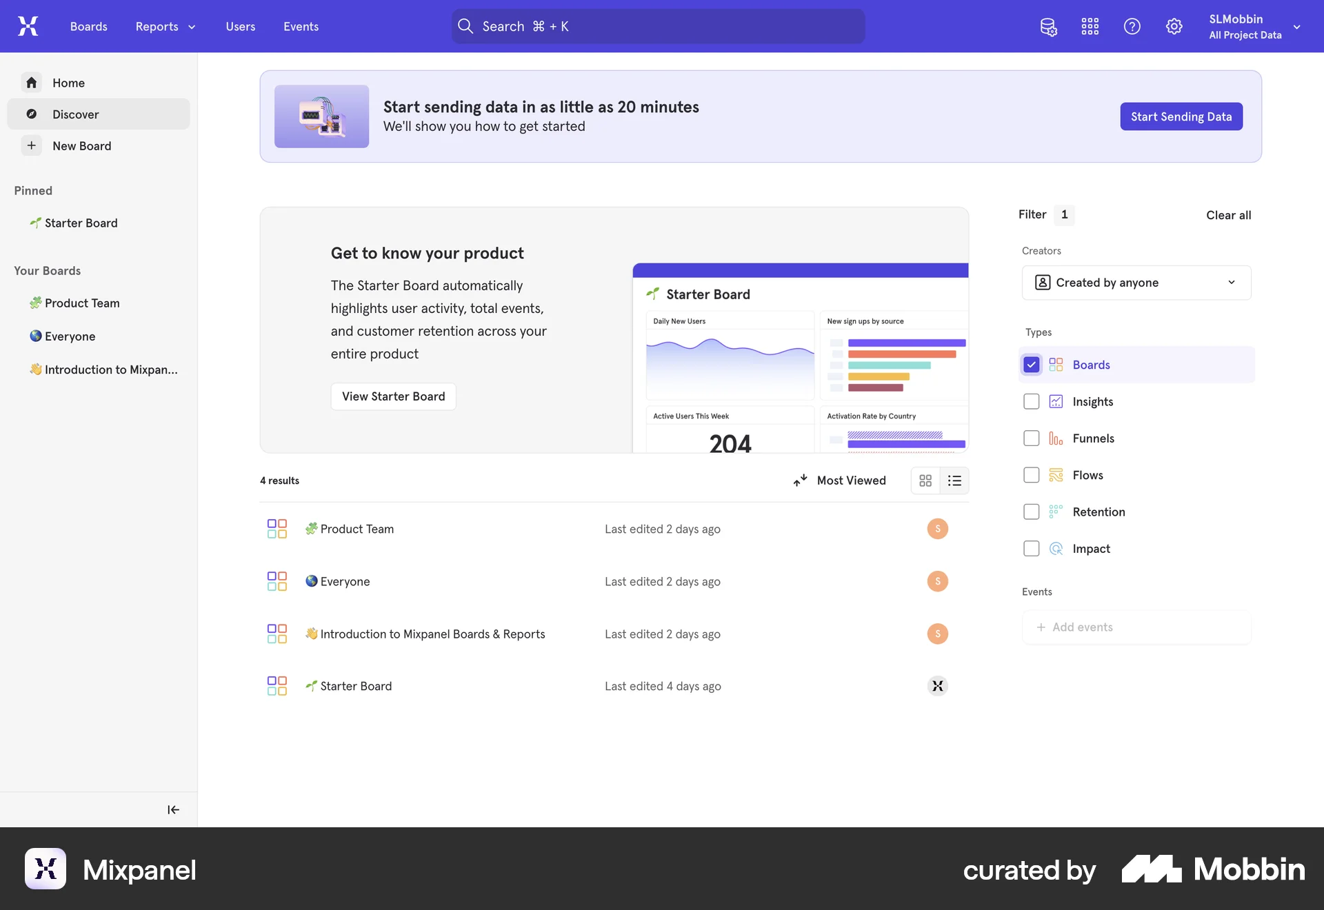The image size is (1324, 910).
Task: Click the Flows type icon
Action: [1056, 475]
